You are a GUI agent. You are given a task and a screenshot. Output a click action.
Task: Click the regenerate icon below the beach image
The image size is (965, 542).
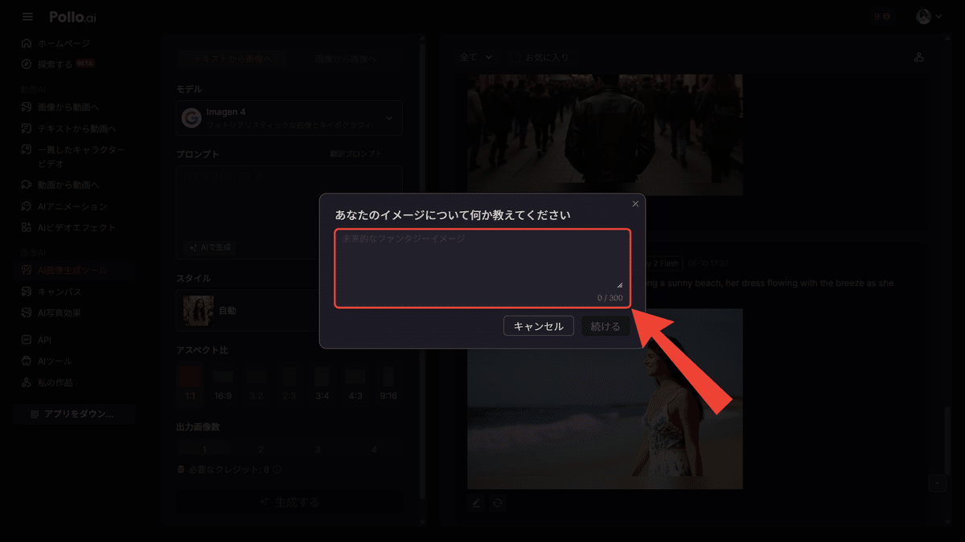click(x=498, y=503)
